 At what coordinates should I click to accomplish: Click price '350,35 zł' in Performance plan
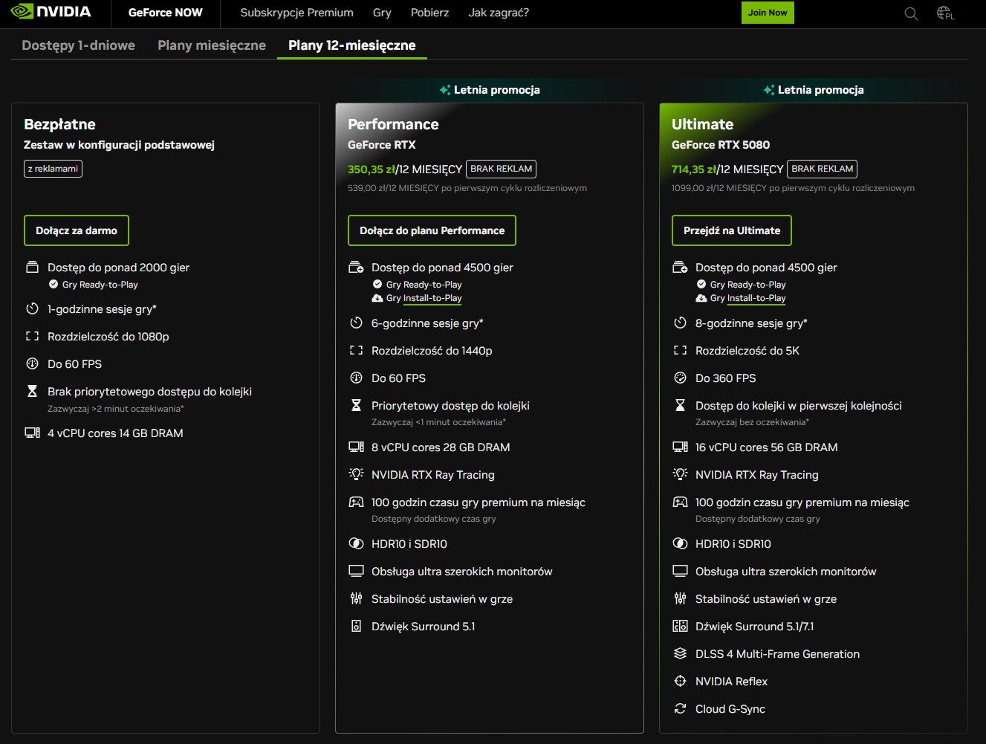[x=372, y=169]
